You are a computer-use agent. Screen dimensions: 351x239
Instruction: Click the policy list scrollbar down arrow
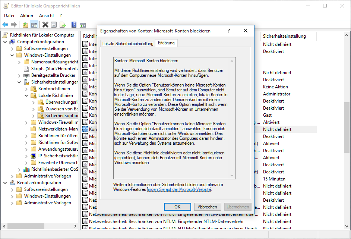347,226
